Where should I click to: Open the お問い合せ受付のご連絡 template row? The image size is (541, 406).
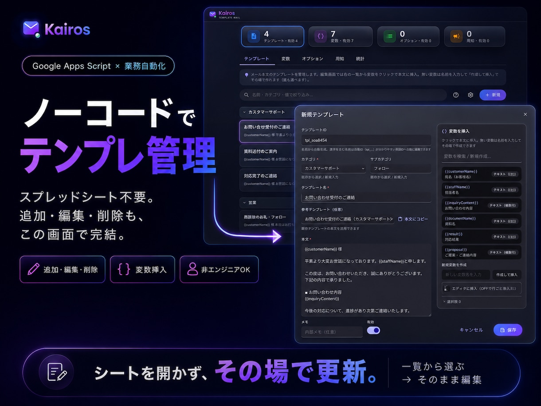coord(267,130)
